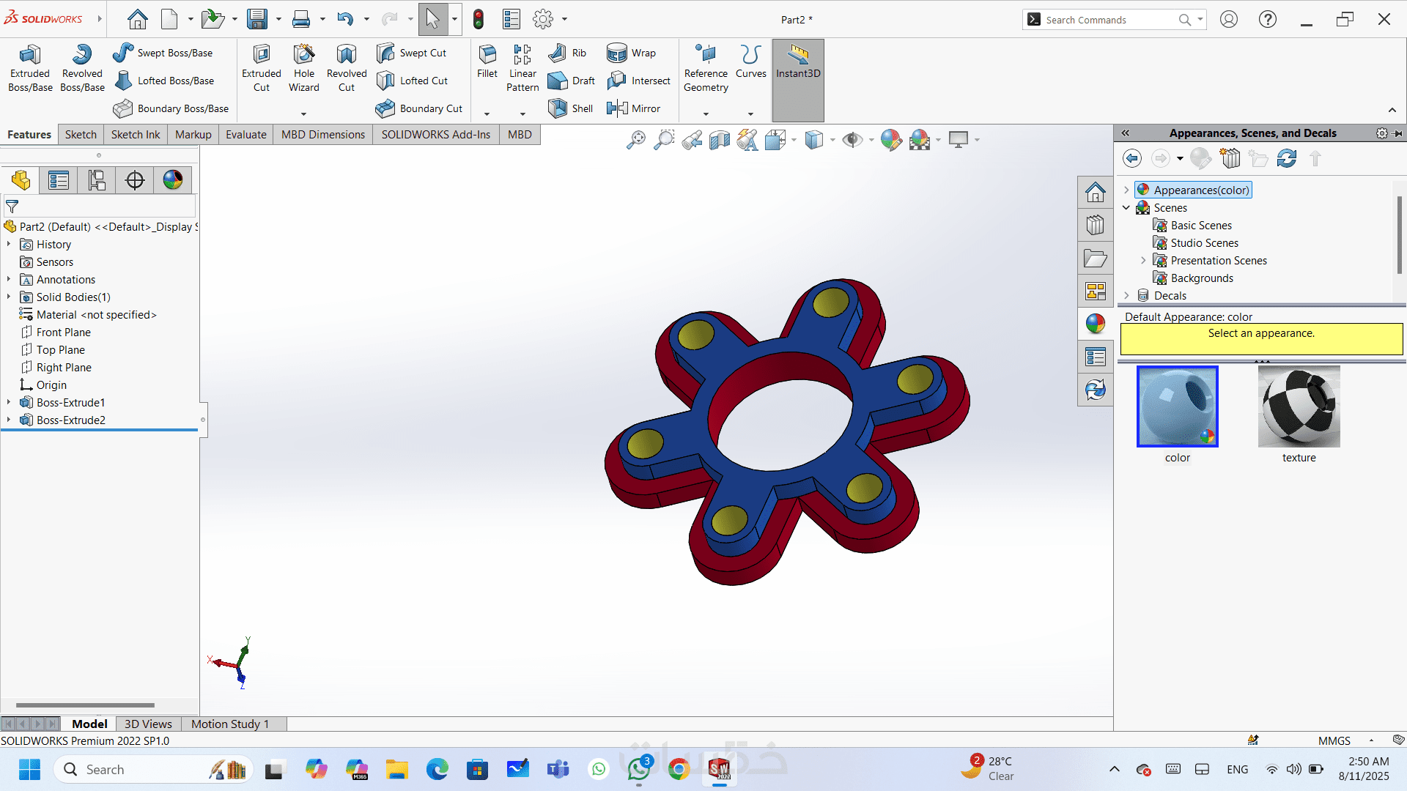Toggle the Instant3D button
This screenshot has width=1407, height=791.
coord(798,62)
